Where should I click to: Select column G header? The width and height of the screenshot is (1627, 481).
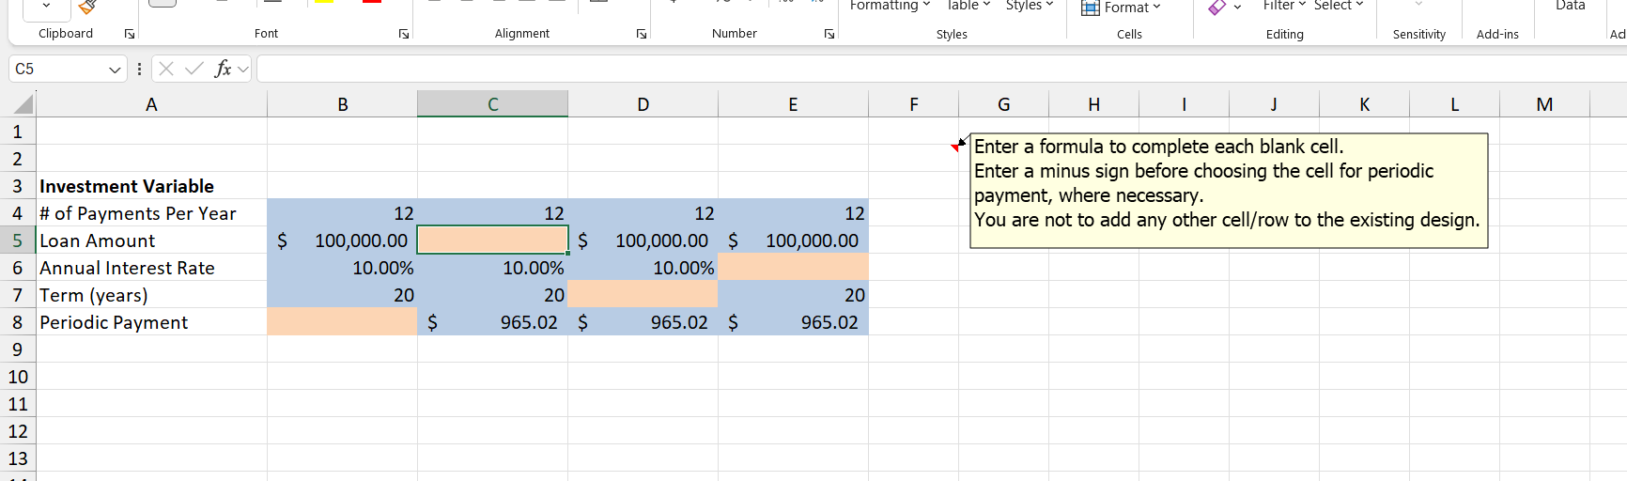[1004, 104]
